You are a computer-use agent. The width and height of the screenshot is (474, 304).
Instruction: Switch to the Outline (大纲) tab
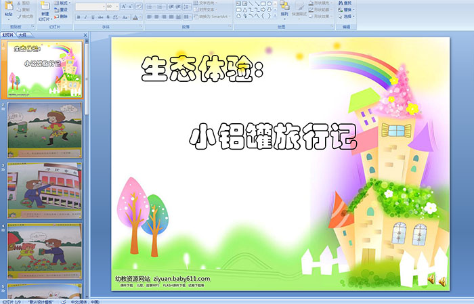tap(23, 34)
